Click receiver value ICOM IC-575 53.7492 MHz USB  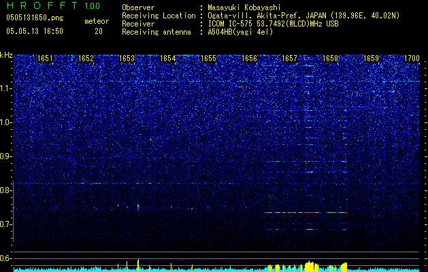coord(273,24)
